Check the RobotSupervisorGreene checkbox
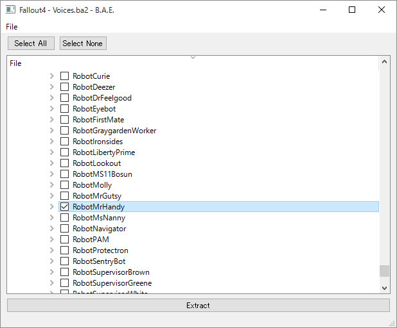 coord(65,283)
